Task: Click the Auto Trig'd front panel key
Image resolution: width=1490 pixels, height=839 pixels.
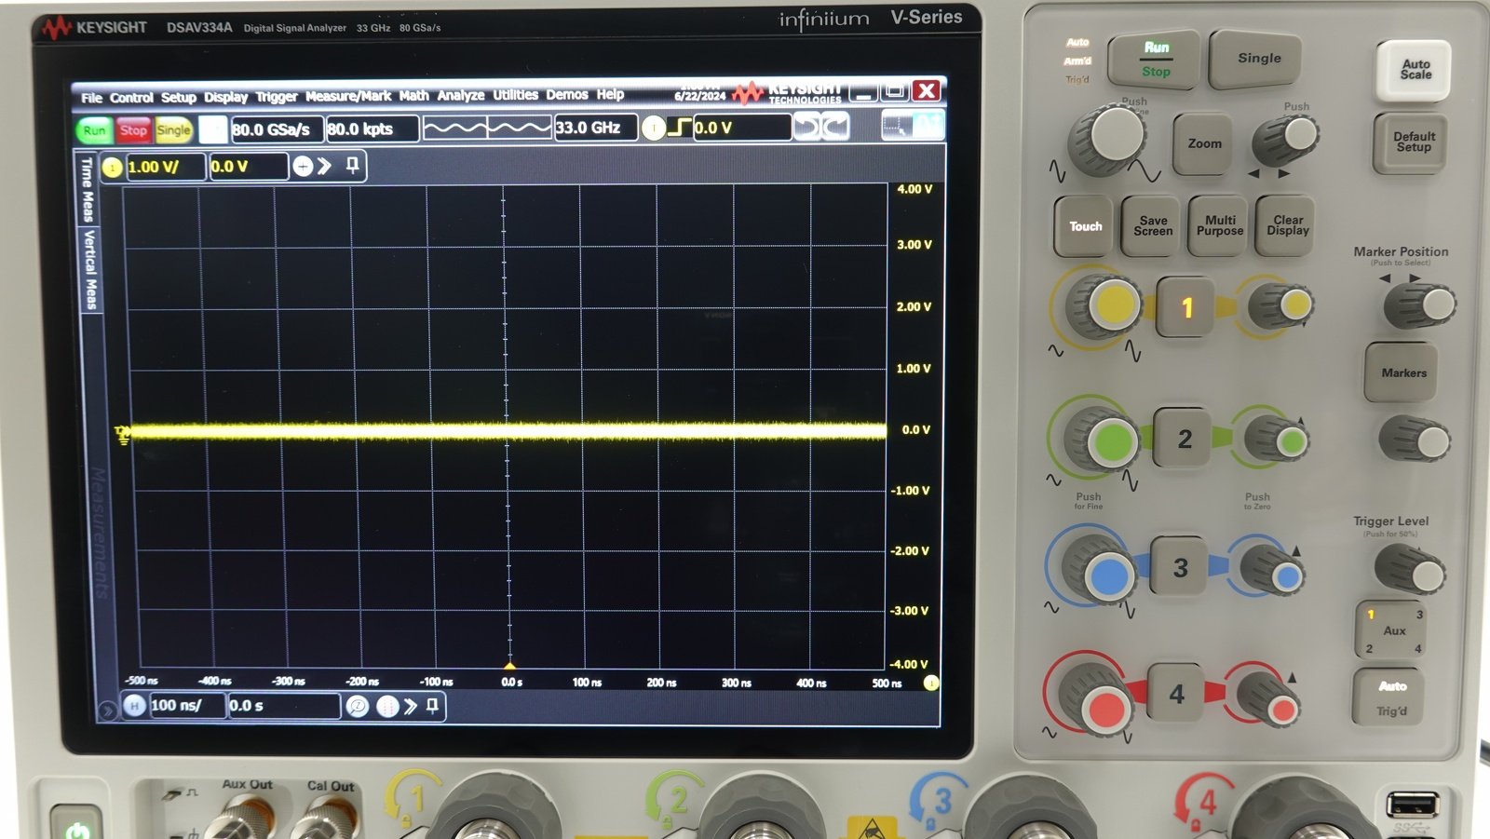Action: coord(1390,697)
